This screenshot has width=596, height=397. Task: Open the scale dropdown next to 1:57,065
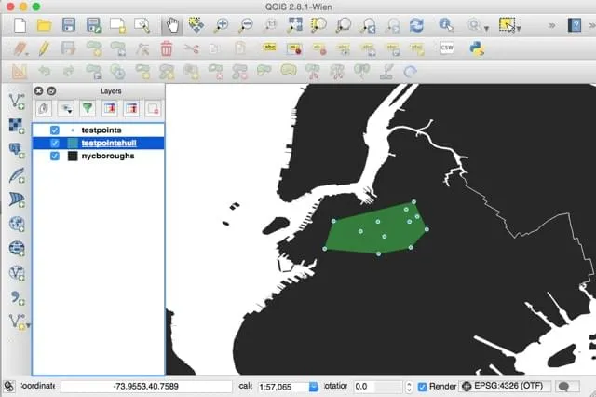[314, 387]
